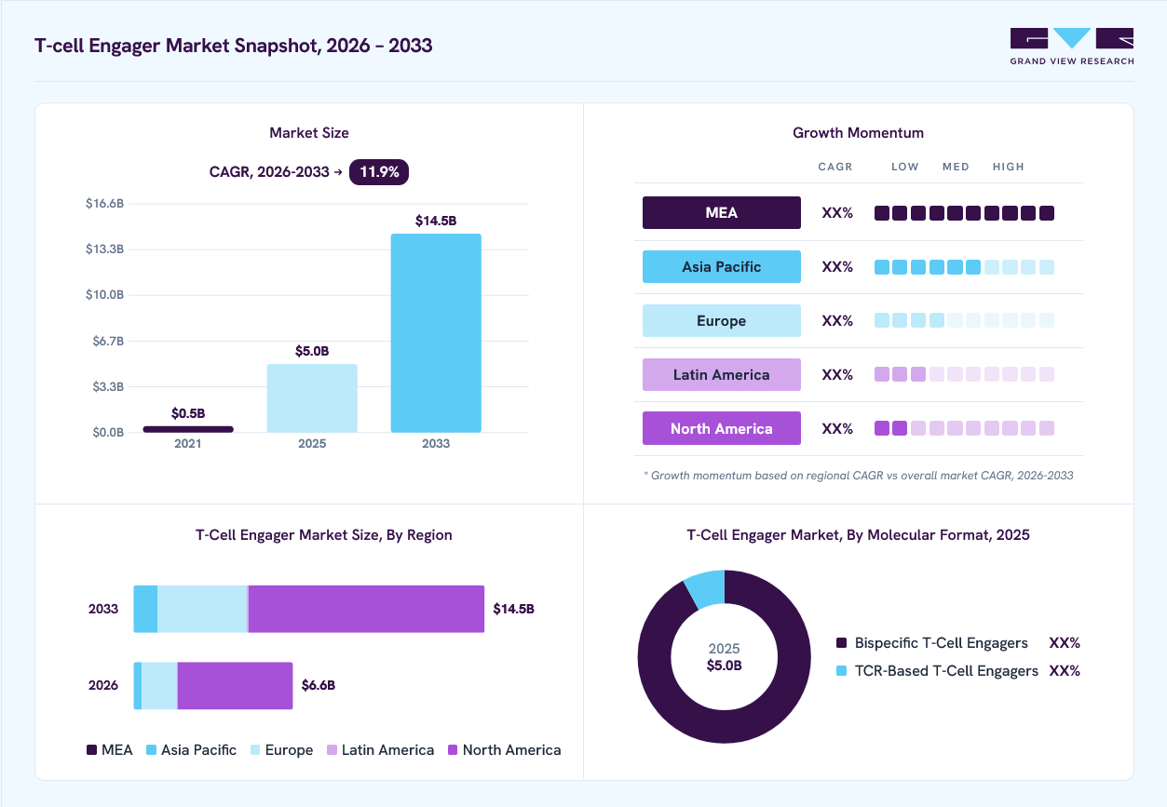Screen dimensions: 1167x807
Task: Click the "$5.0B" label above the 2025 bar
Action: coord(312,351)
